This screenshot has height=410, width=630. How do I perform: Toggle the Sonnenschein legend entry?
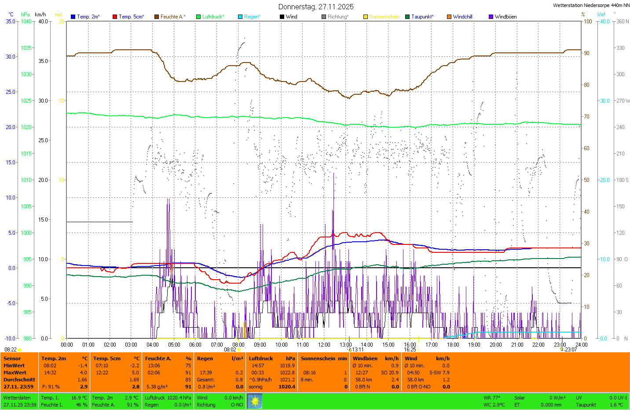384,17
